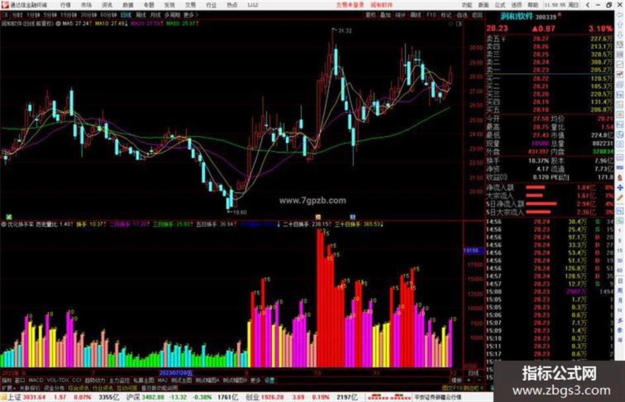Viewport: 625px width, 402px height.
Task: Open the 资金分布 tab
Action: 54,387
